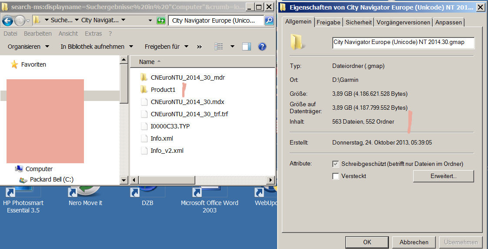Open the Organisieren dropdown
The width and height of the screenshot is (488, 249).
point(28,47)
